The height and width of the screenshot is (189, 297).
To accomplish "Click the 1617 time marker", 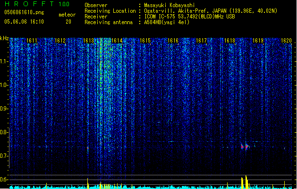I will click(x=201, y=41).
